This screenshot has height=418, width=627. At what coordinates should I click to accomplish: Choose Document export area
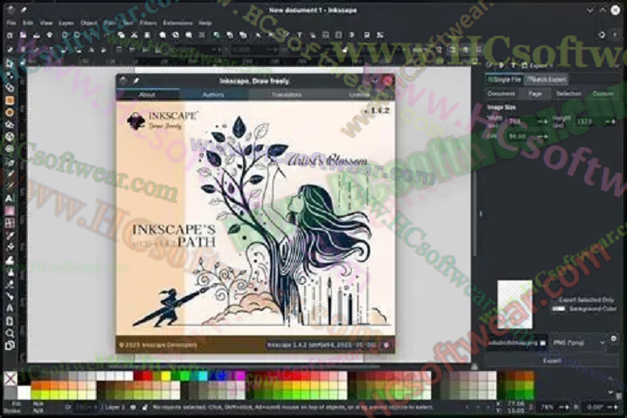[x=501, y=93]
